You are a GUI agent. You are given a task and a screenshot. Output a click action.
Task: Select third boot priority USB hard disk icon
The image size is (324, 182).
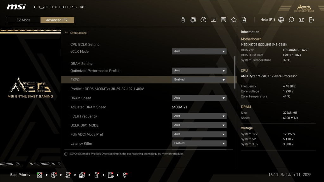coord(68,175)
